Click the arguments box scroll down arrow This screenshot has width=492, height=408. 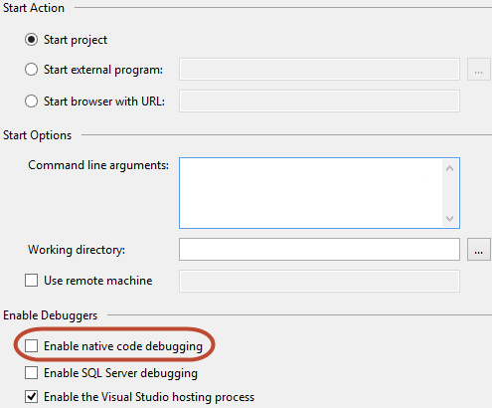[x=449, y=218]
